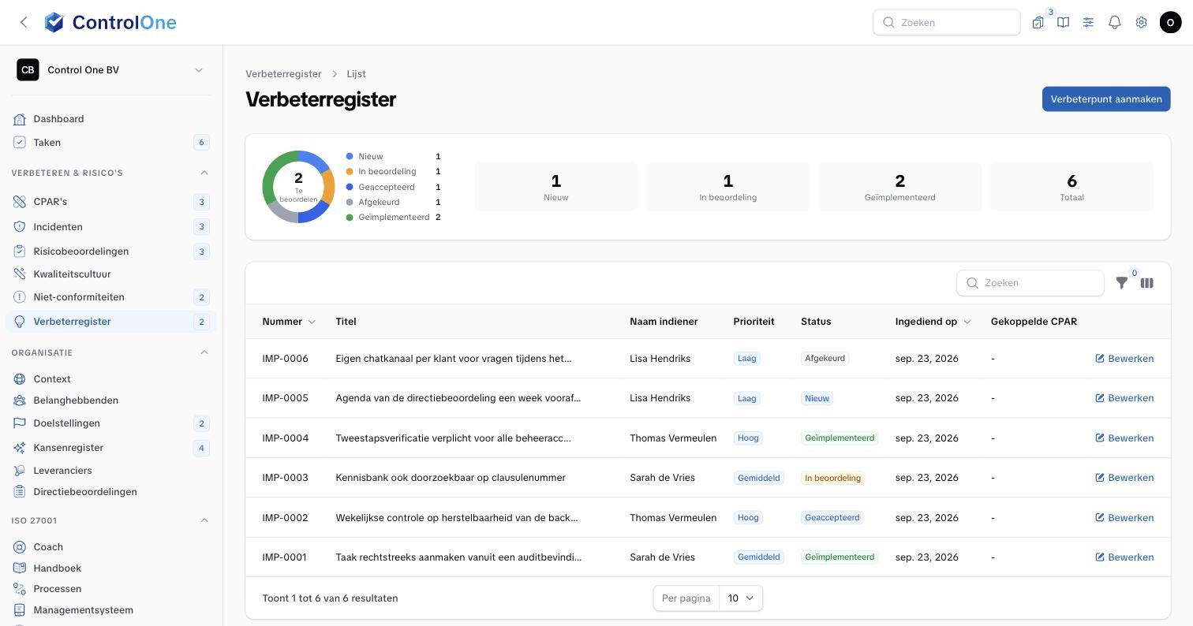
Task: Open Kansenregister in sidebar
Action: point(110,448)
